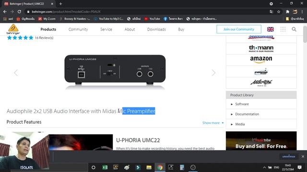307x172 pixels.
Task: Click the Cortana circle on the taskbar
Action: point(94,167)
